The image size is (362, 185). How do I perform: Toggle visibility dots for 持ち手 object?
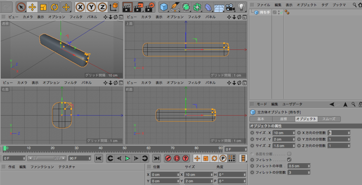279,12
